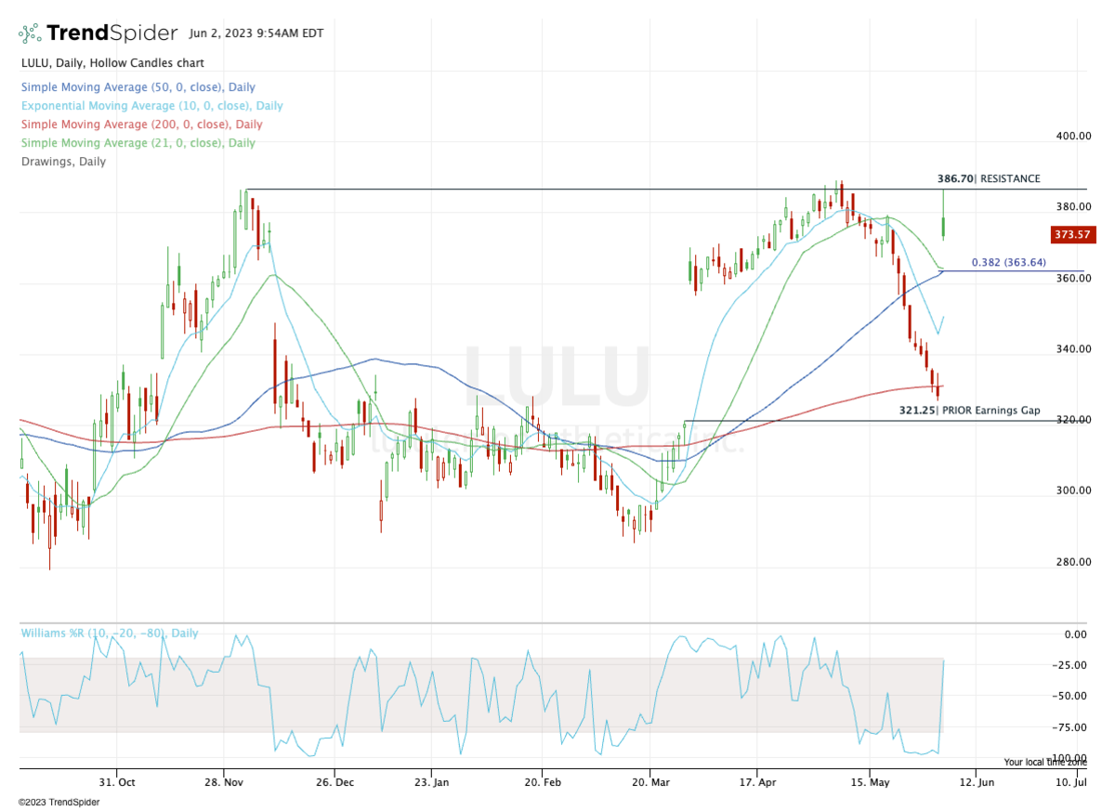Select the 321.25 PRIOR Earnings Gap label
1115x811 pixels.
[969, 410]
